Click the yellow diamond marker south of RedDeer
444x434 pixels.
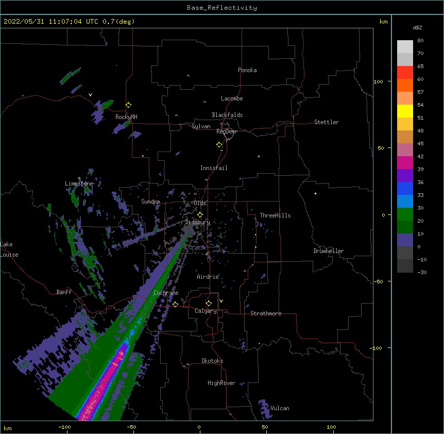click(219, 145)
